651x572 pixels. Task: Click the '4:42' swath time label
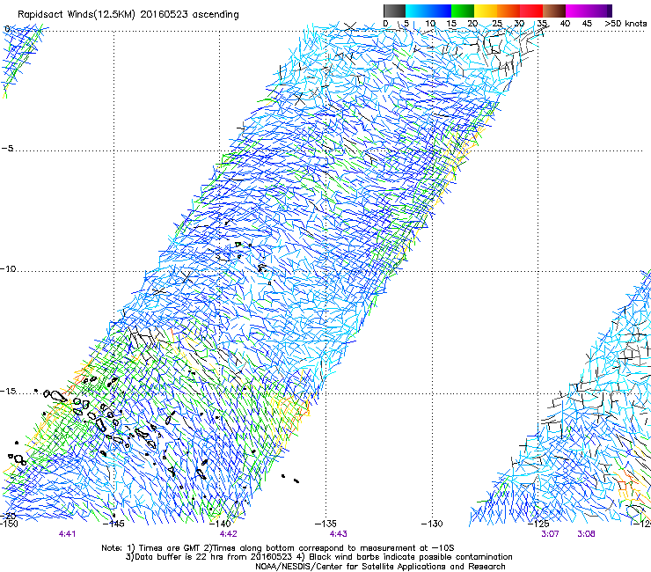(x=229, y=534)
